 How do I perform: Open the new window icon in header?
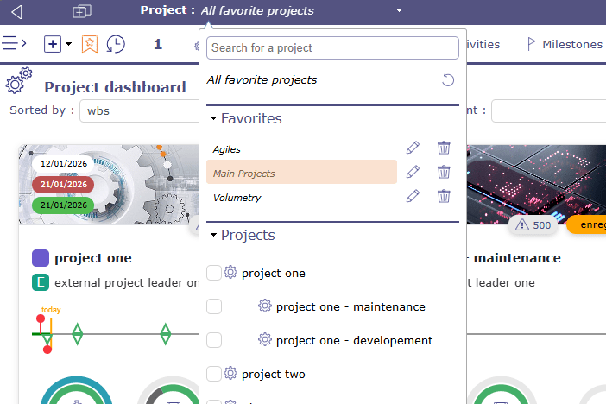point(82,11)
